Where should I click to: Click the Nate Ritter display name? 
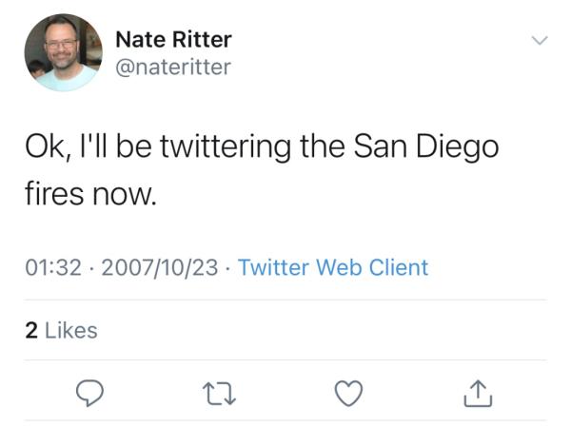pos(173,39)
